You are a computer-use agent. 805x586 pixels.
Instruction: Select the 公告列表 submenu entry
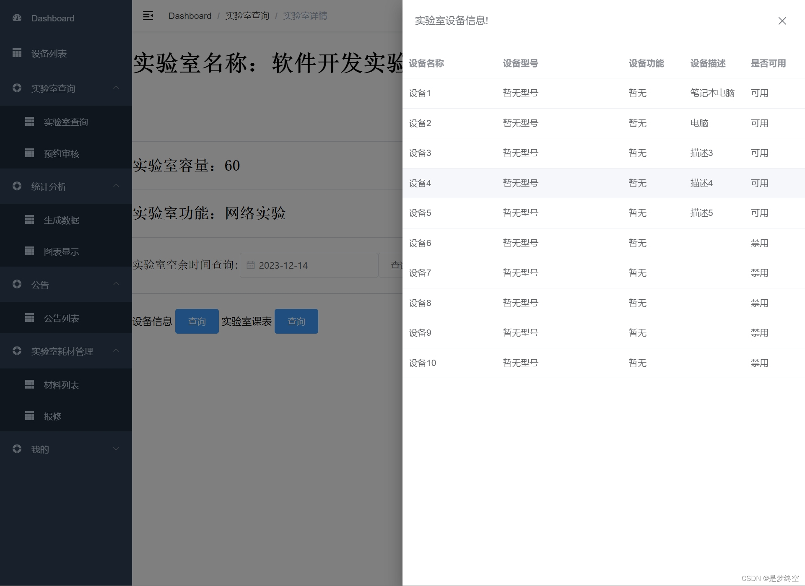pyautogui.click(x=66, y=318)
